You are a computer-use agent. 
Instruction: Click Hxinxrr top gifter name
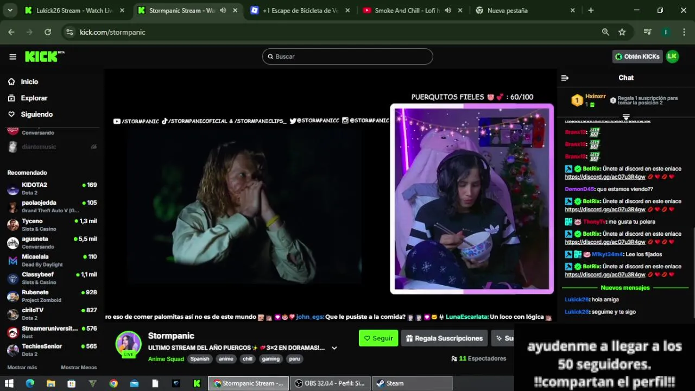(x=596, y=96)
